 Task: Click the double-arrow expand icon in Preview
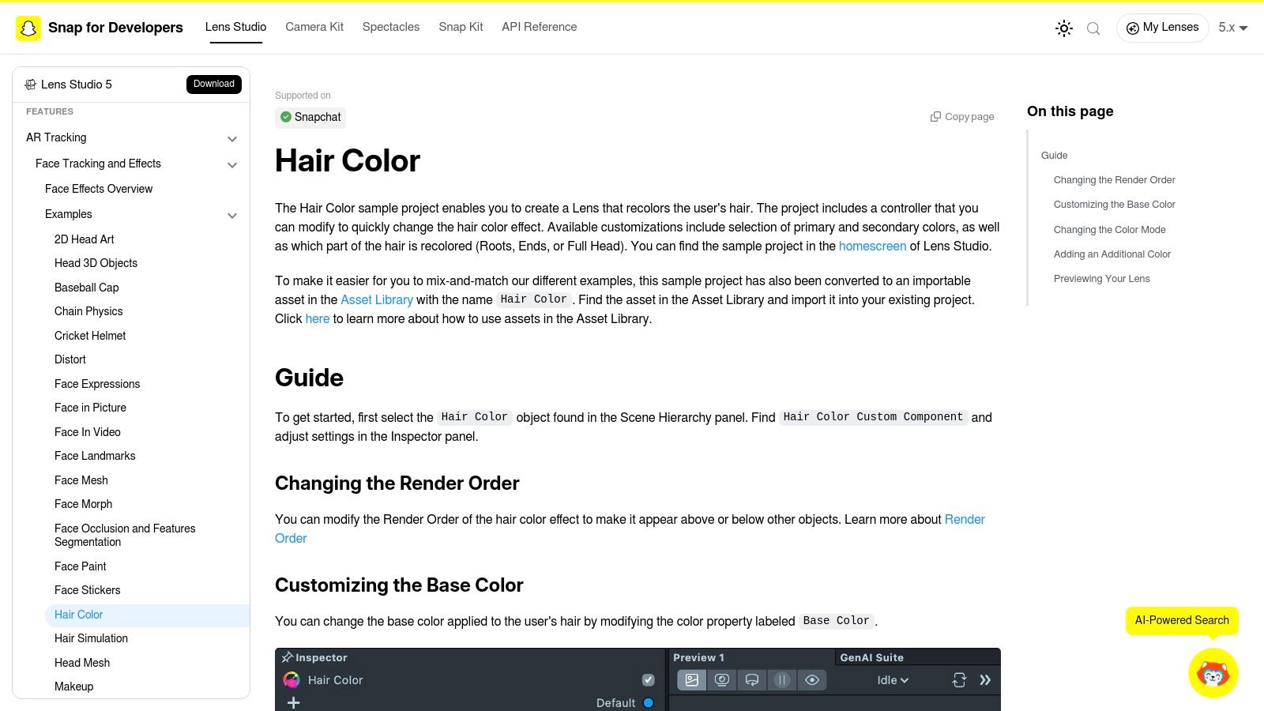[x=985, y=680]
